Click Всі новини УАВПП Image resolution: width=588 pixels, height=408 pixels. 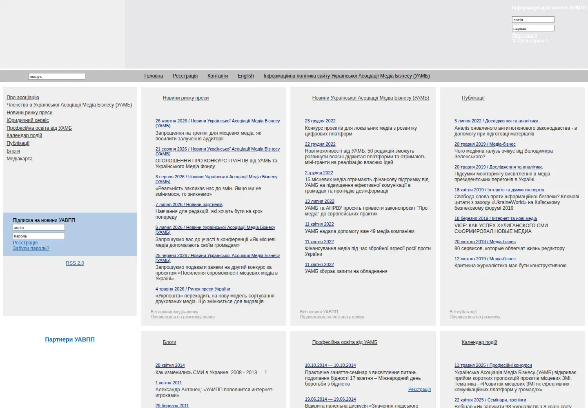coord(319,312)
